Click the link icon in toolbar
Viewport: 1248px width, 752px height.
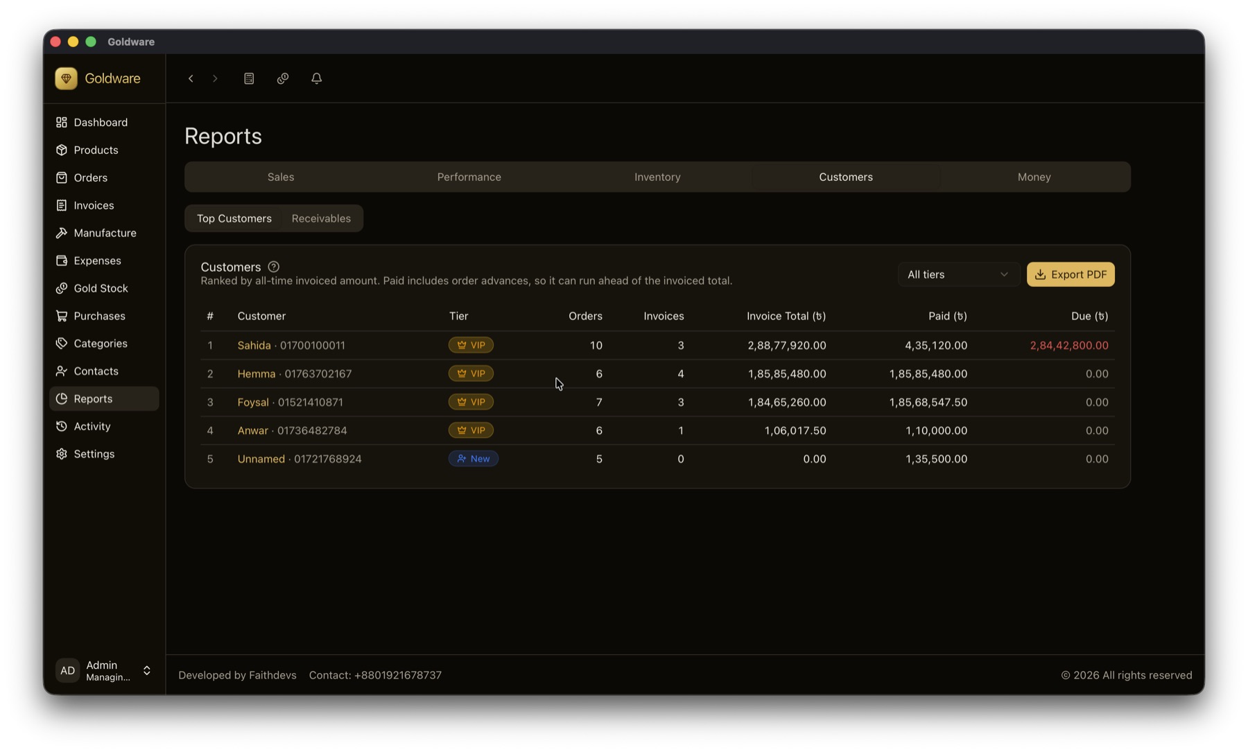(283, 78)
